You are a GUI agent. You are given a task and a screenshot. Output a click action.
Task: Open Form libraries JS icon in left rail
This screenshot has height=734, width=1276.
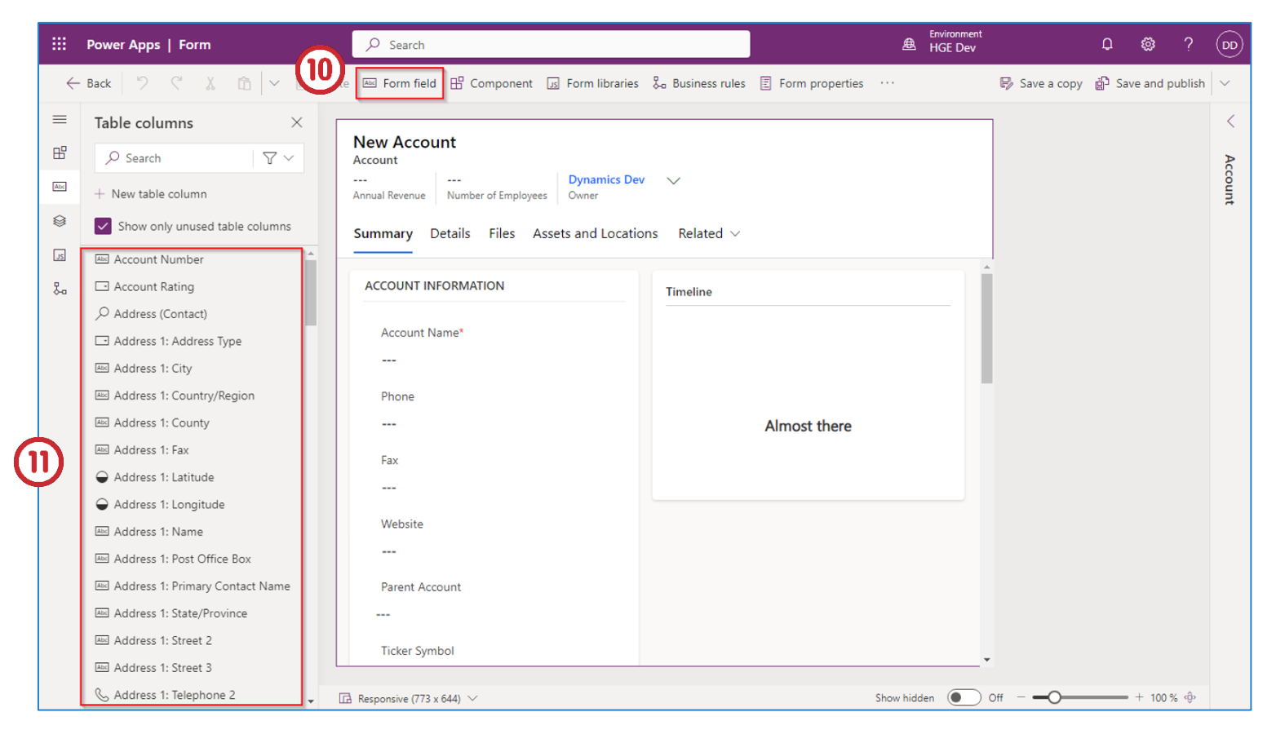pos(60,255)
